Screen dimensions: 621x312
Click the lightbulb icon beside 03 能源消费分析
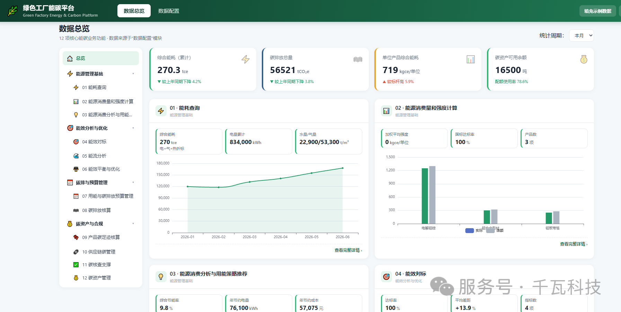pos(161,277)
